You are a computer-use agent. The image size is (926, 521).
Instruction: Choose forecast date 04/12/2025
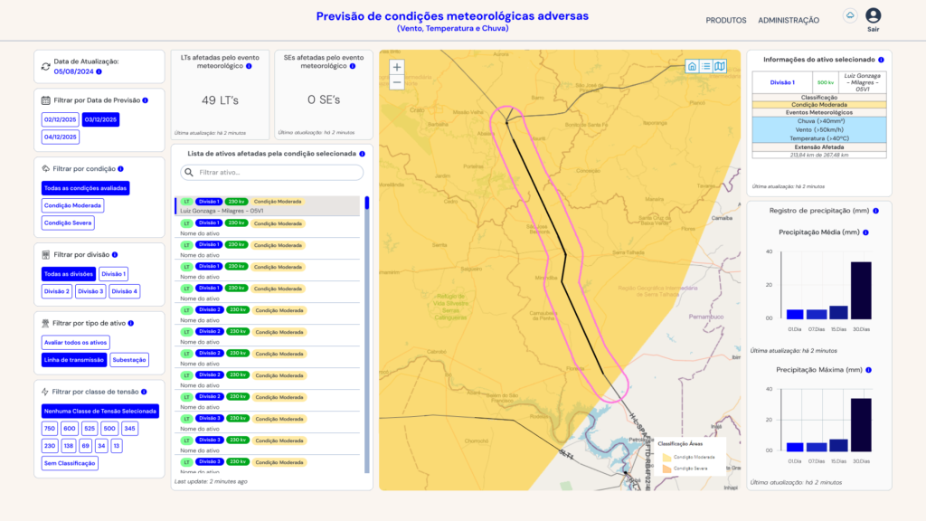click(x=61, y=137)
